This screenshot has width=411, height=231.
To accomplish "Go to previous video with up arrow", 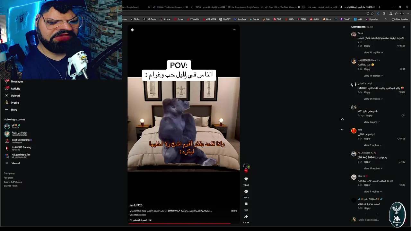I will tap(342, 119).
